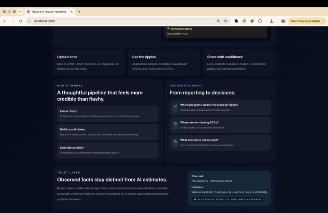This screenshot has width=328, height=213.
Task: Open the Extensions puzzle piece menu
Action: coord(260,21)
